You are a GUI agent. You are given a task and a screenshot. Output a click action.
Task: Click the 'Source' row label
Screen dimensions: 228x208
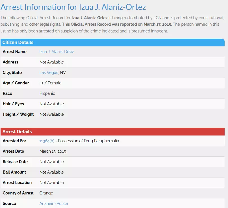9,203
